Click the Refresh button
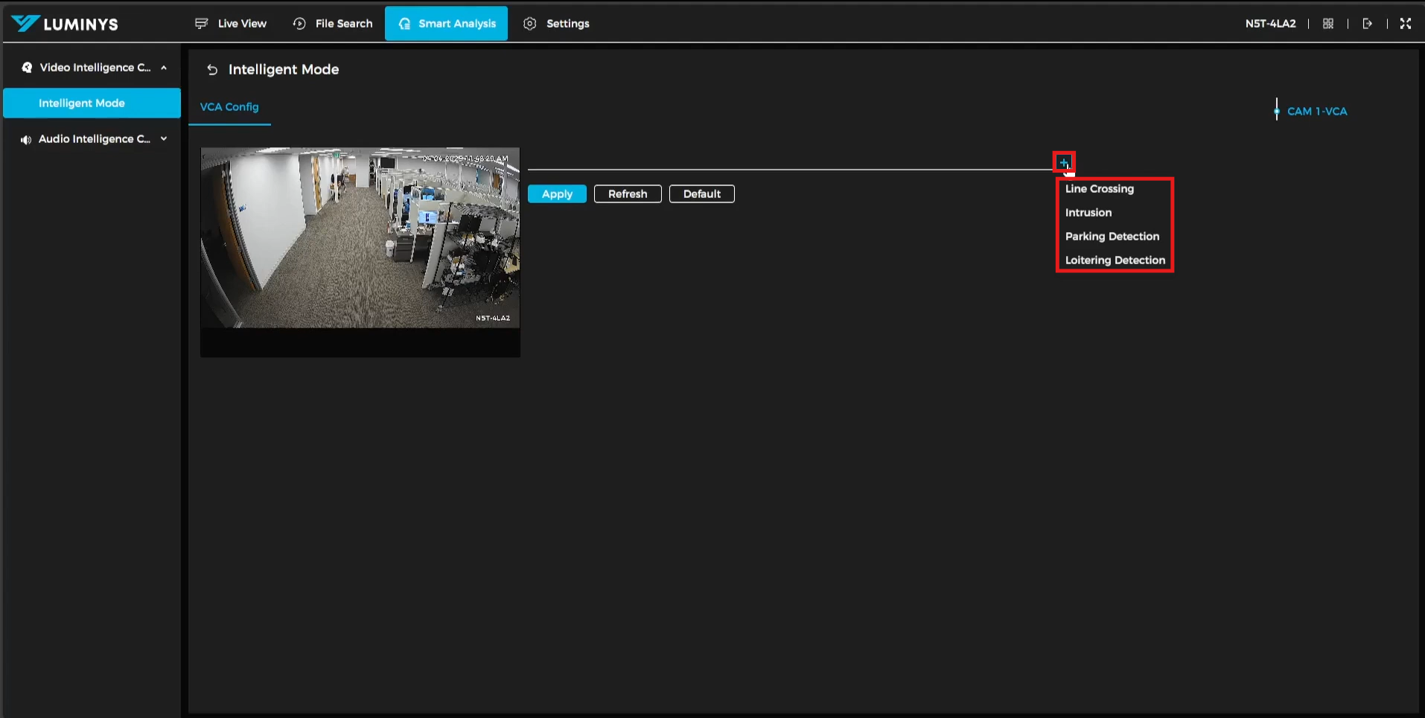Image resolution: width=1425 pixels, height=718 pixels. tap(628, 194)
